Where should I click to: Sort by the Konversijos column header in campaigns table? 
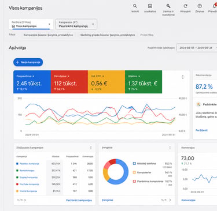coord(88,156)
